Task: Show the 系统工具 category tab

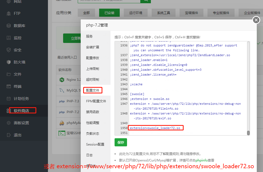Action: 164,13
